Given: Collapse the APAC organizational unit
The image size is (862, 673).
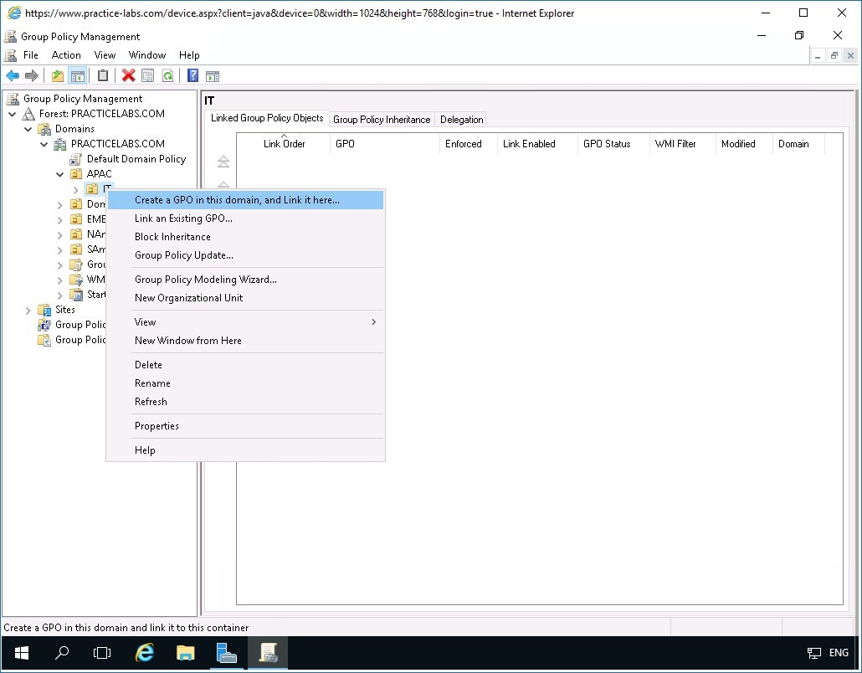Looking at the screenshot, I should 60,174.
